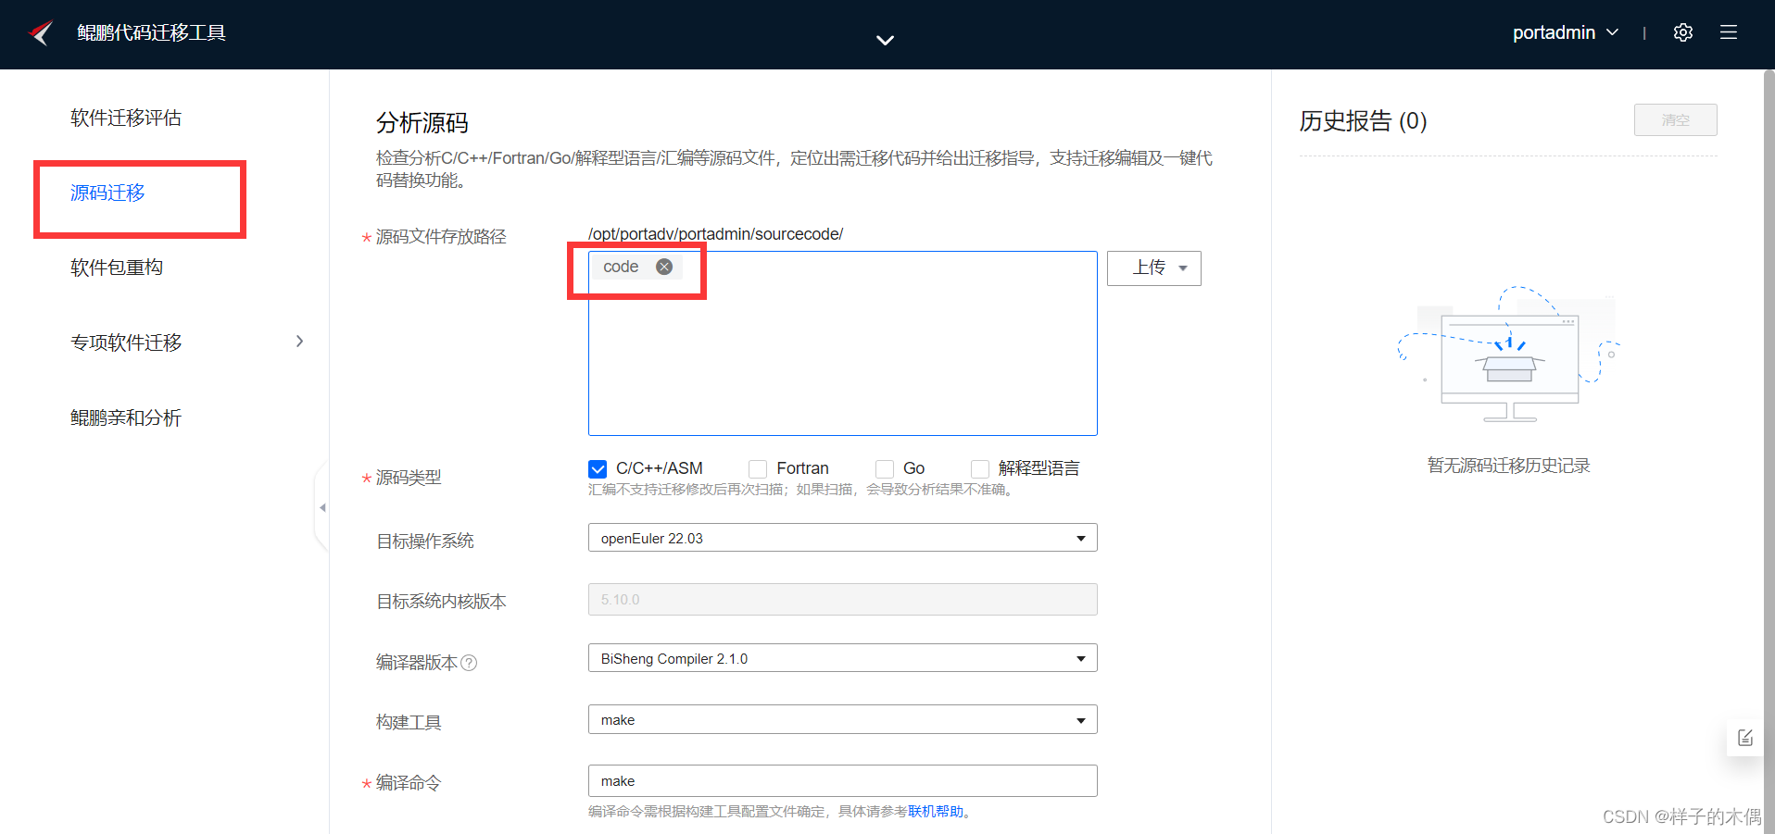Expand the 专项软件迁移 submenu chevron
This screenshot has width=1775, height=834.
coord(299,342)
